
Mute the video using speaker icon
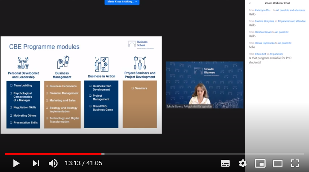[53, 163]
